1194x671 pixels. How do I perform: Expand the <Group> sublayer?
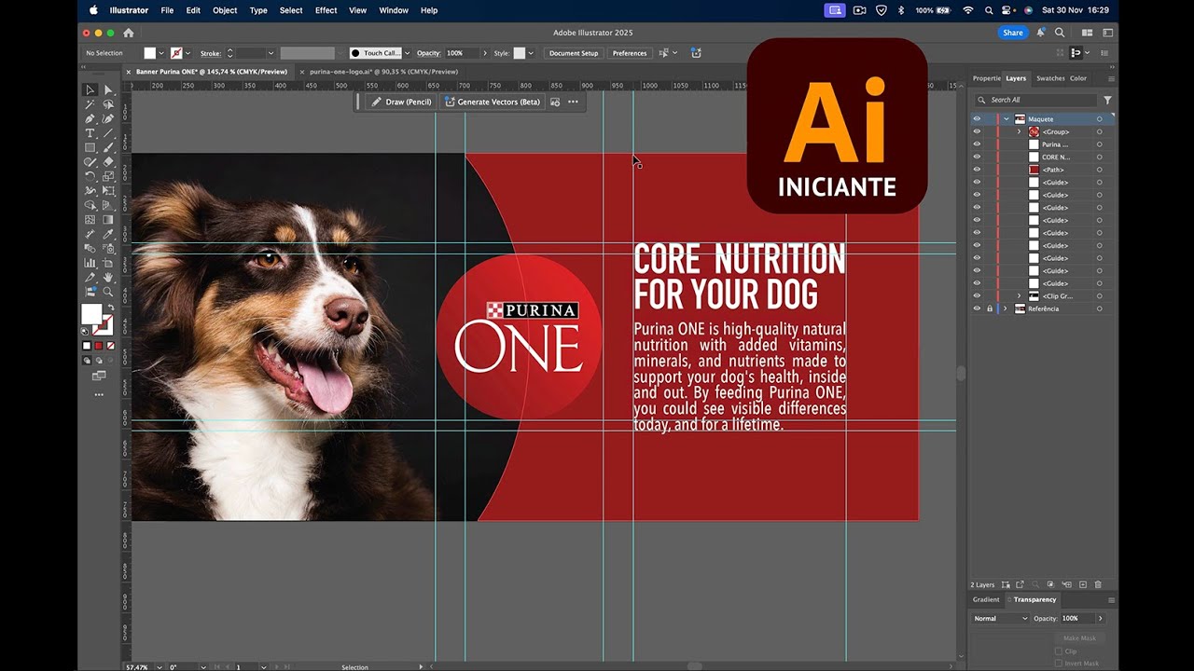(1019, 131)
